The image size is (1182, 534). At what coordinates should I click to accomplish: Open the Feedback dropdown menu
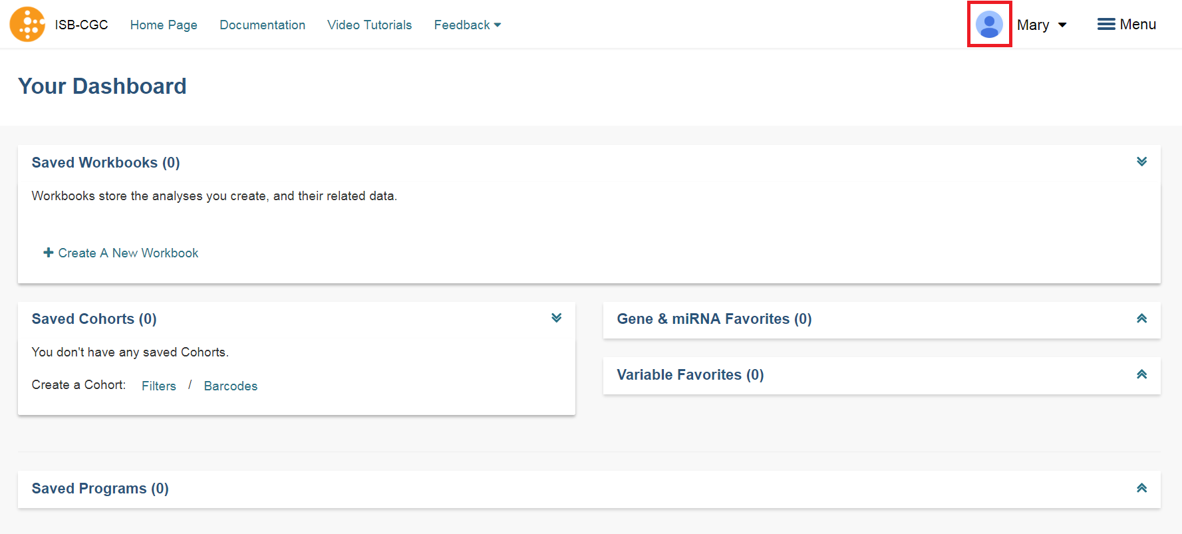click(x=467, y=25)
